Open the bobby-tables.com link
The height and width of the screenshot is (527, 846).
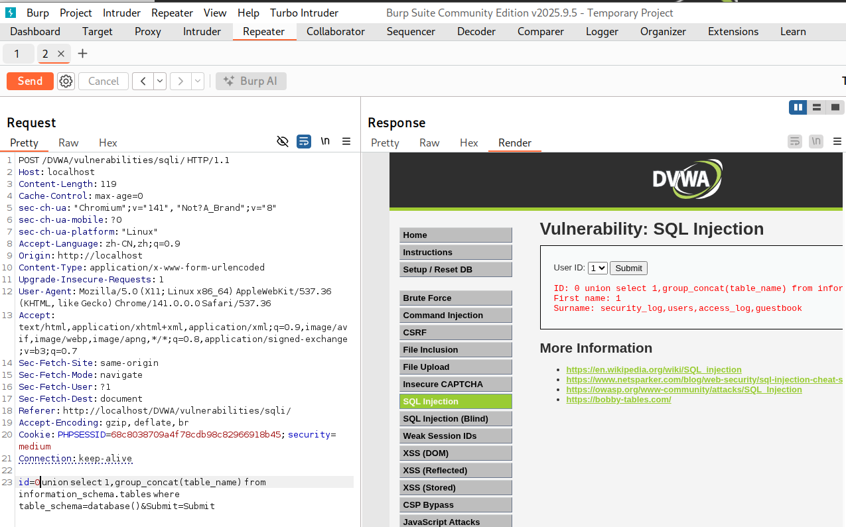click(x=618, y=399)
